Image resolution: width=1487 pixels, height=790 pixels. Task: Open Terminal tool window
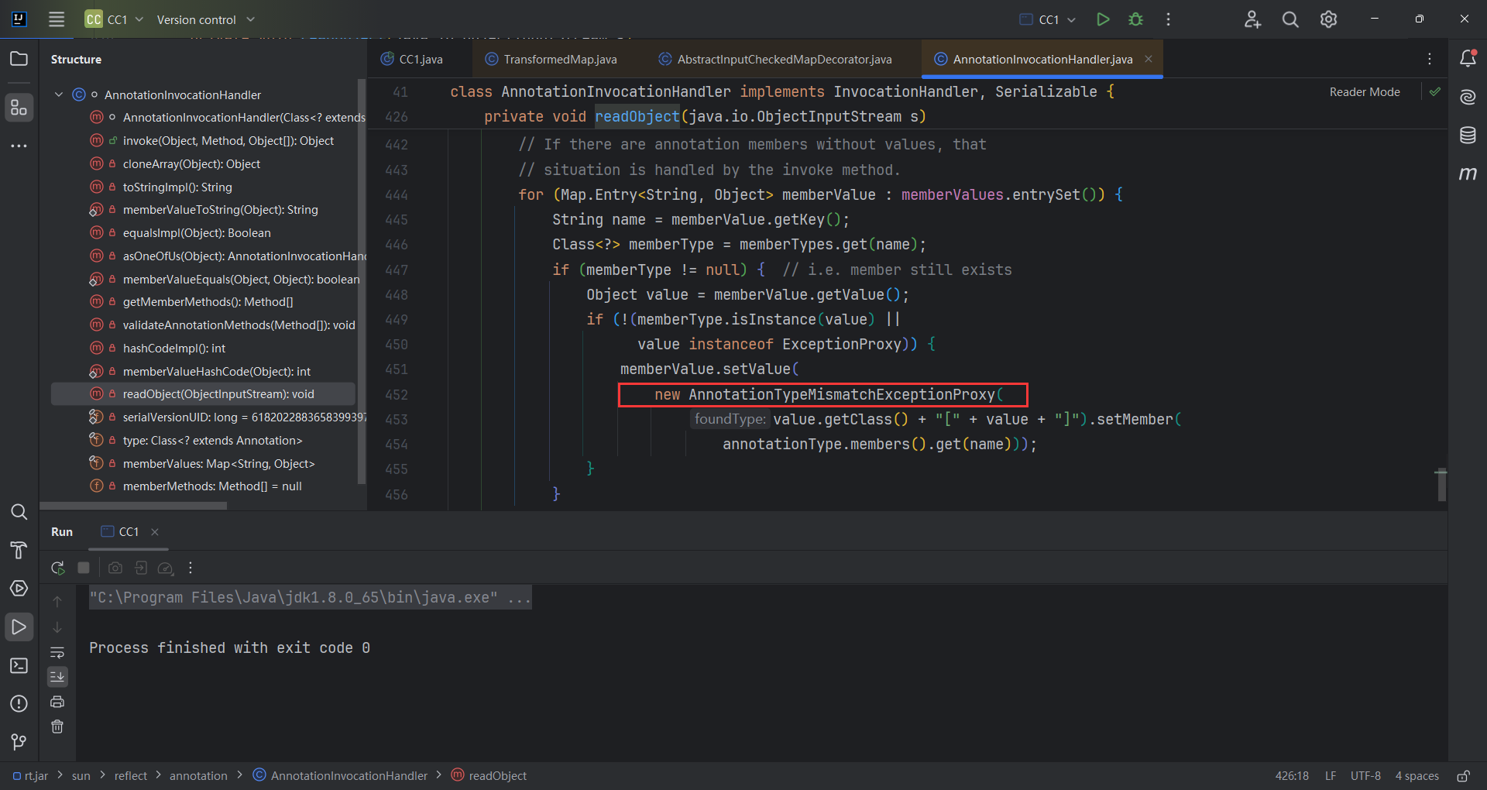click(x=19, y=665)
